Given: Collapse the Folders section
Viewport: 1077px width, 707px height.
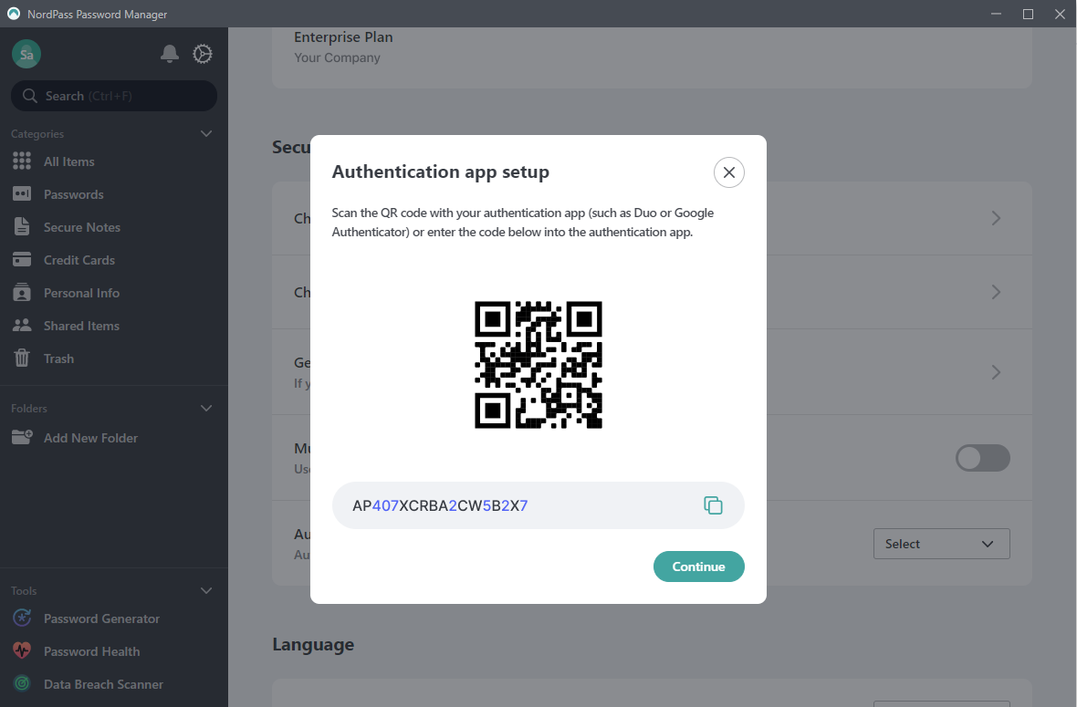Looking at the screenshot, I should tap(206, 409).
